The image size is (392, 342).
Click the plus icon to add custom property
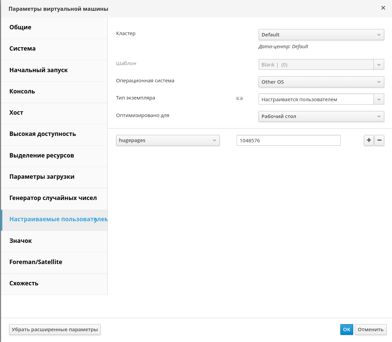pos(369,140)
